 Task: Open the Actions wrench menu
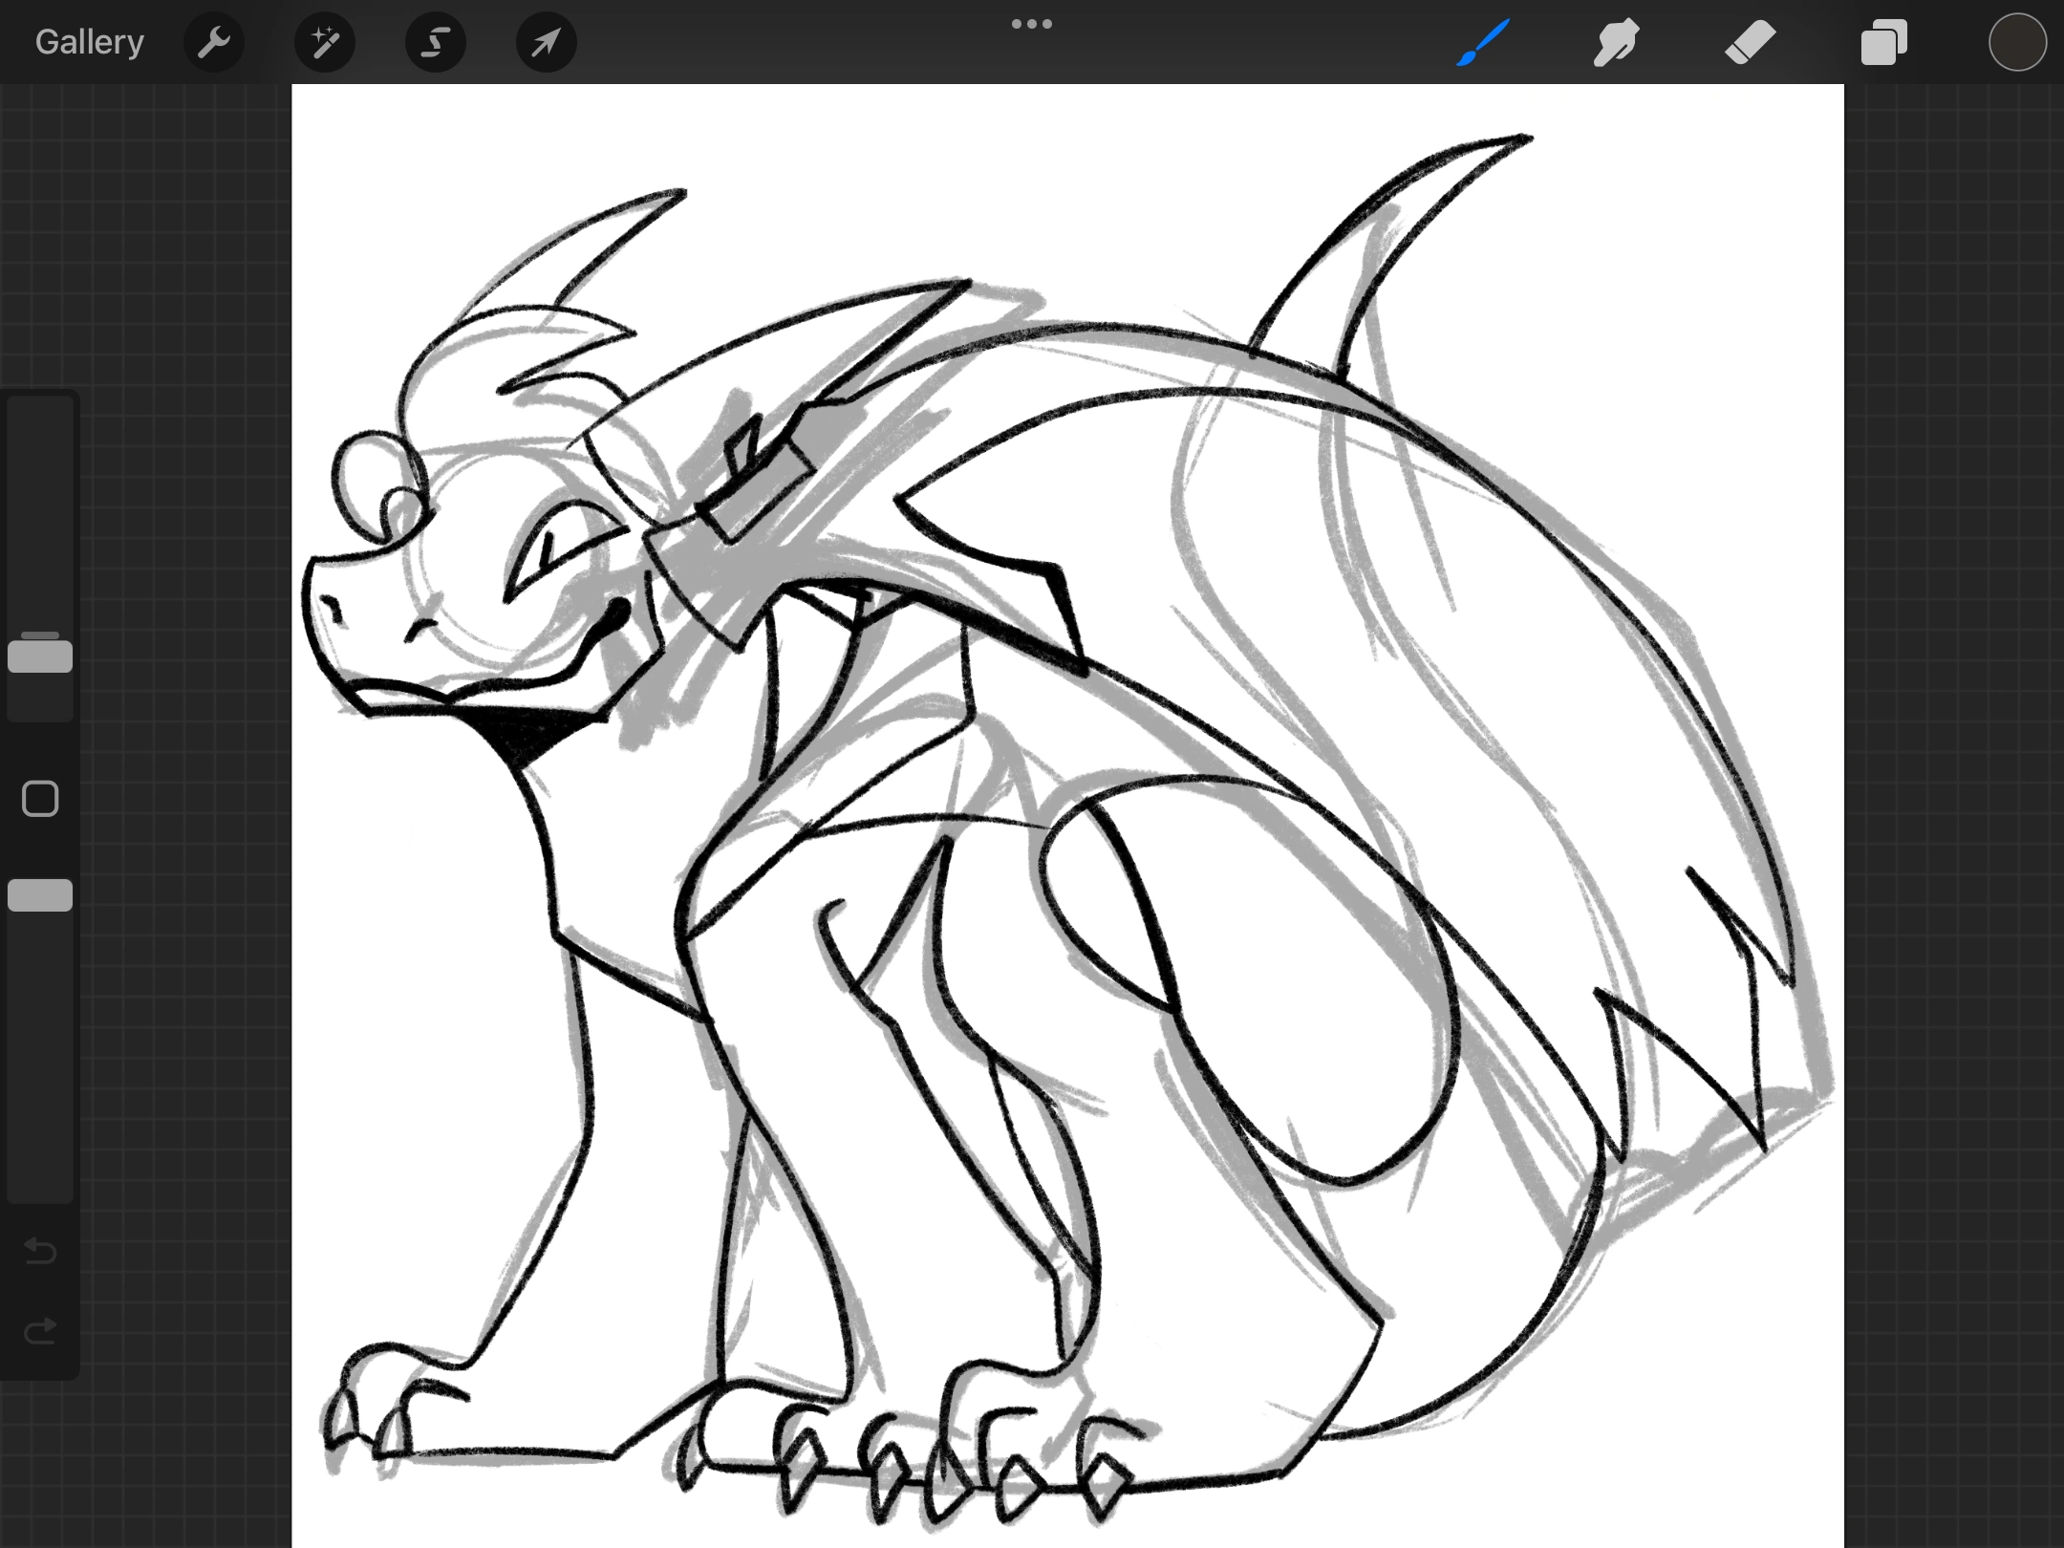click(x=214, y=42)
